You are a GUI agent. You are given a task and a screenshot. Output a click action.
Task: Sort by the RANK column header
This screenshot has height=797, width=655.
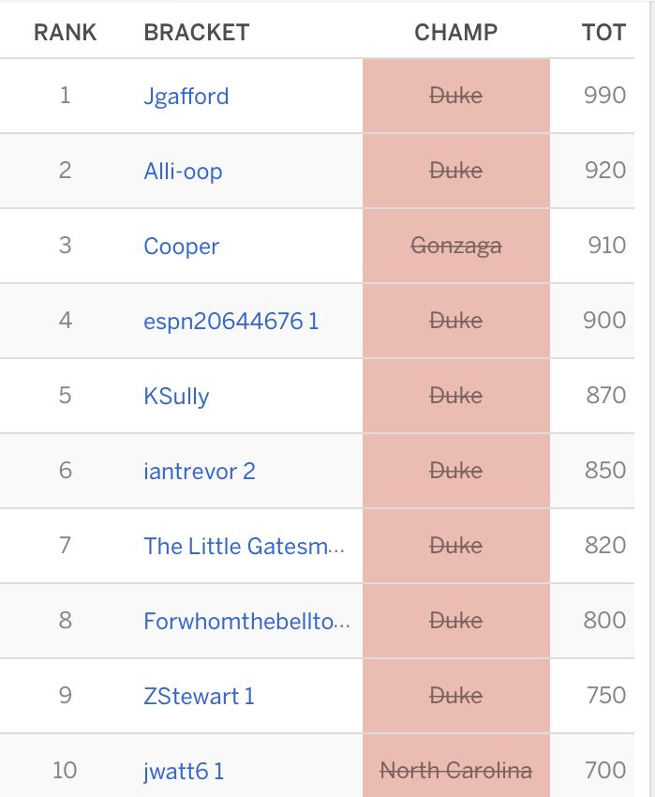(65, 32)
